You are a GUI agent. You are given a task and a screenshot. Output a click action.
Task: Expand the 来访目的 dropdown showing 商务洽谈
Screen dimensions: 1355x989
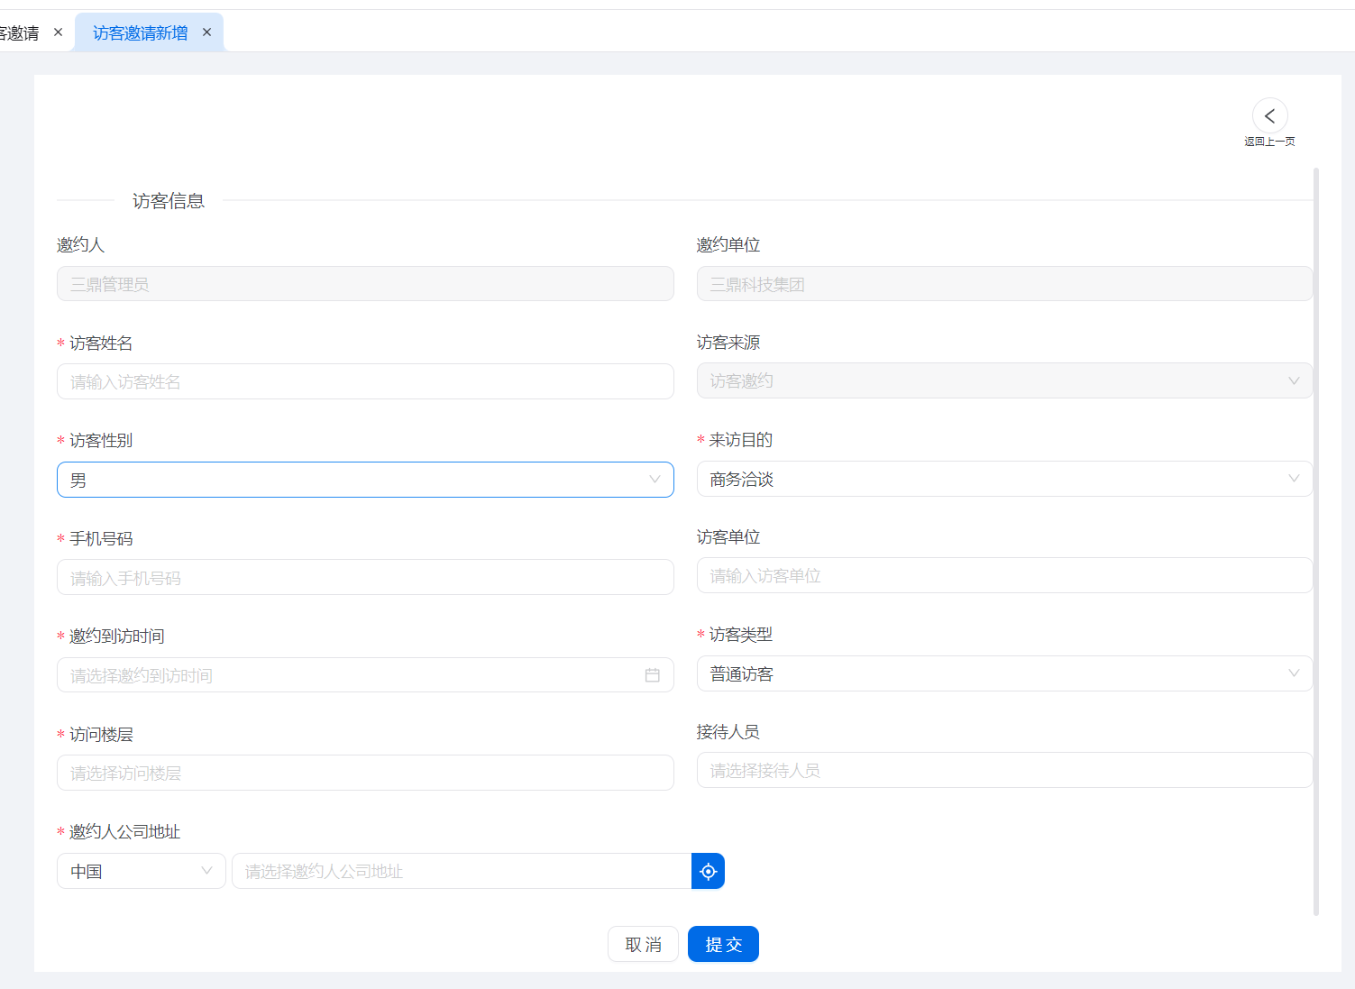click(x=1003, y=479)
